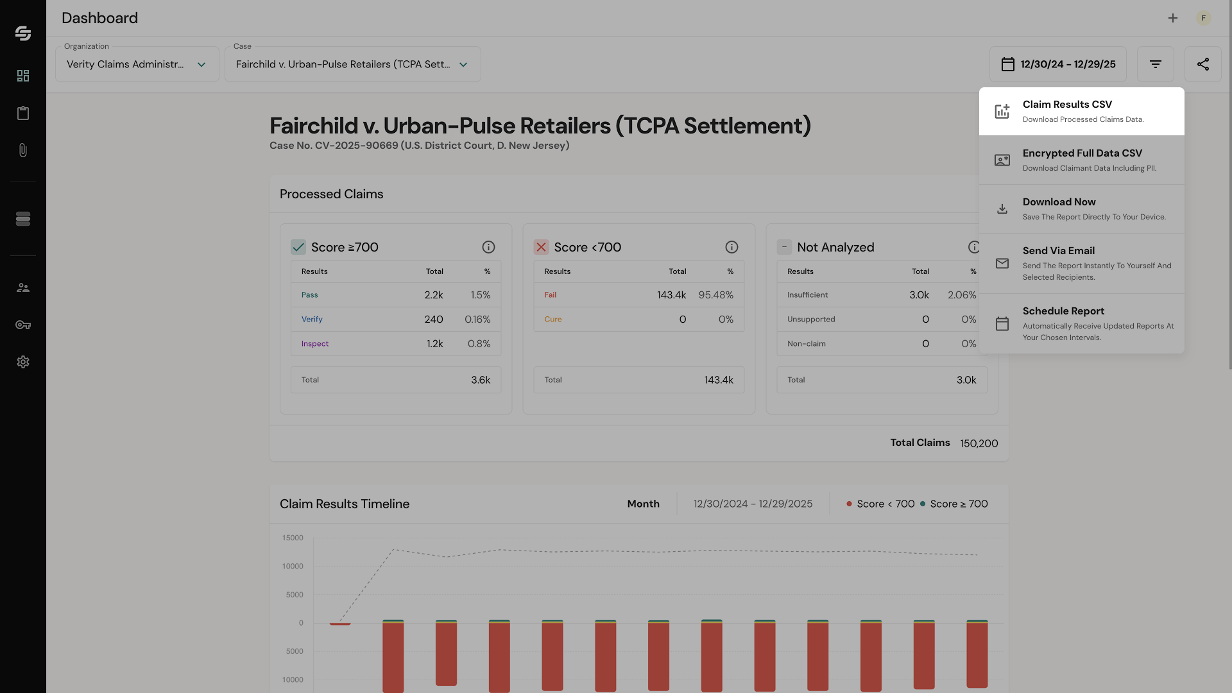Click the Encrypted Full Data CSV ID icon

coord(1002,160)
